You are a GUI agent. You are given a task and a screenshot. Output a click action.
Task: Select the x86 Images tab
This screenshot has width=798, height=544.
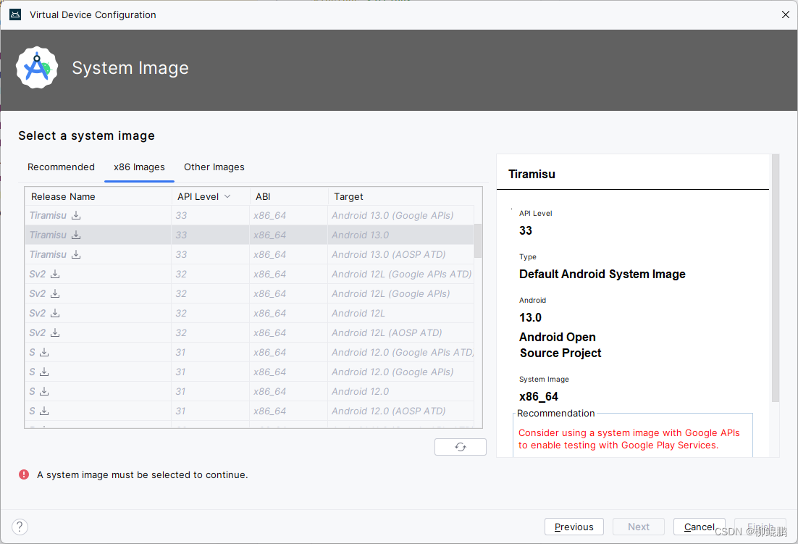pos(140,167)
